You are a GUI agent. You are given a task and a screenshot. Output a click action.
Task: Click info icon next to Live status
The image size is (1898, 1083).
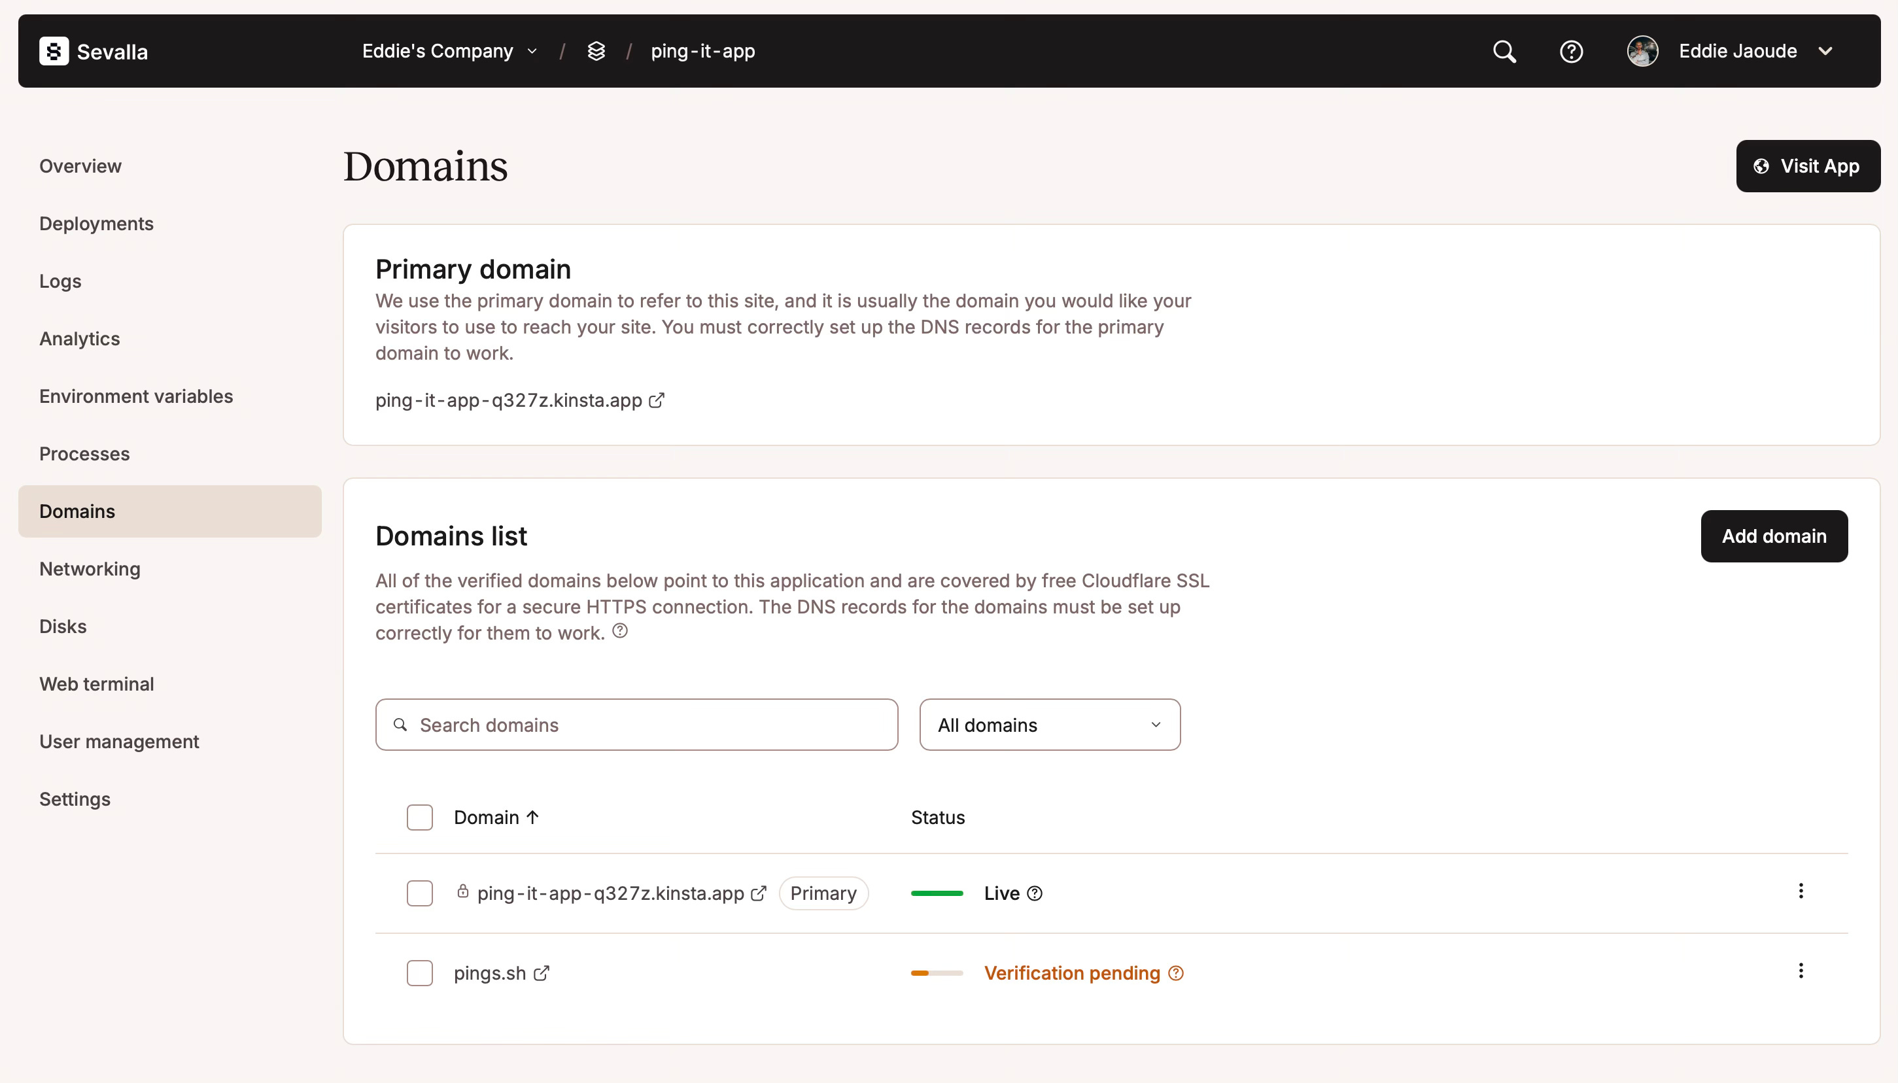[x=1035, y=893]
